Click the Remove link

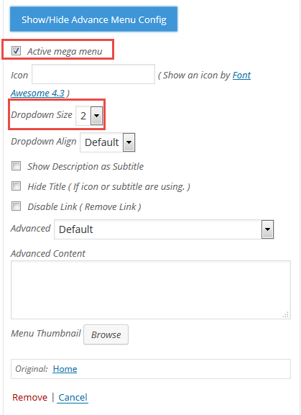tap(30, 397)
